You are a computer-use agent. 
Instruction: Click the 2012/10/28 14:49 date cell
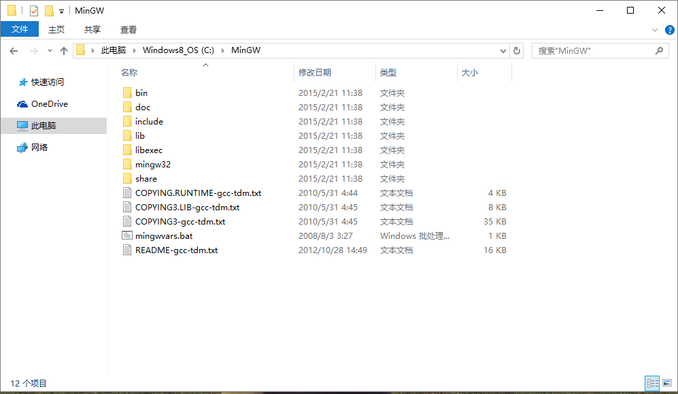coord(333,250)
